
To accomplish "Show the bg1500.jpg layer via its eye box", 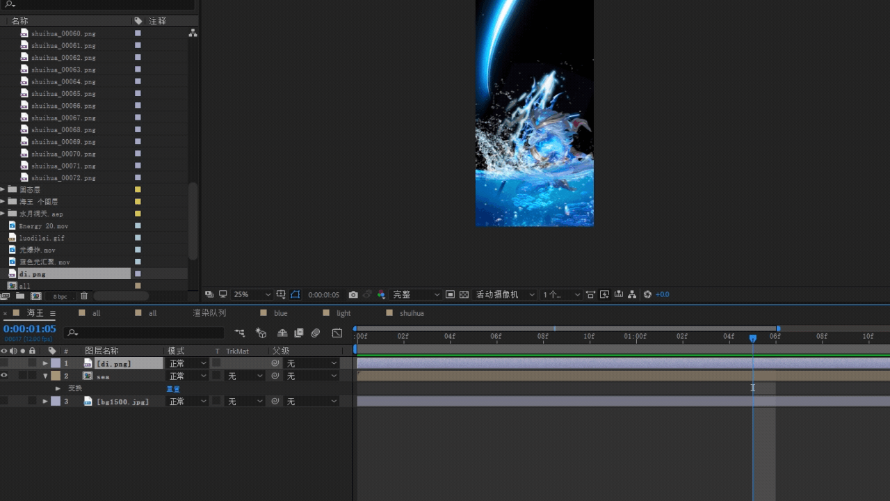I will pyautogui.click(x=4, y=401).
